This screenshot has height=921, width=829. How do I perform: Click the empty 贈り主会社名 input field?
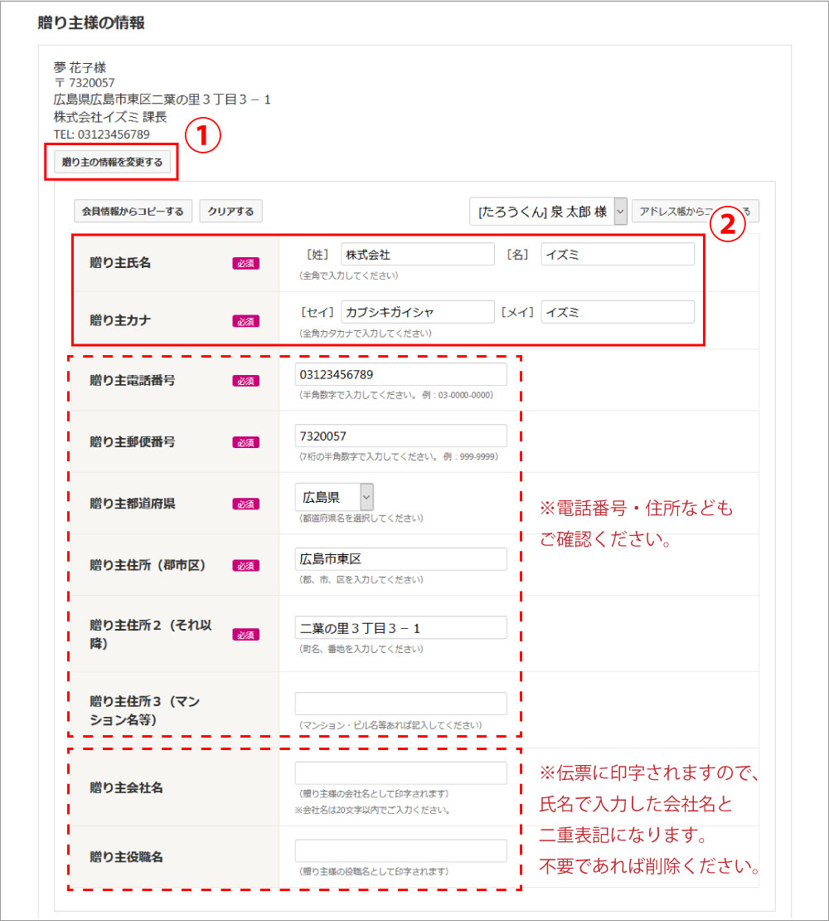pos(400,773)
